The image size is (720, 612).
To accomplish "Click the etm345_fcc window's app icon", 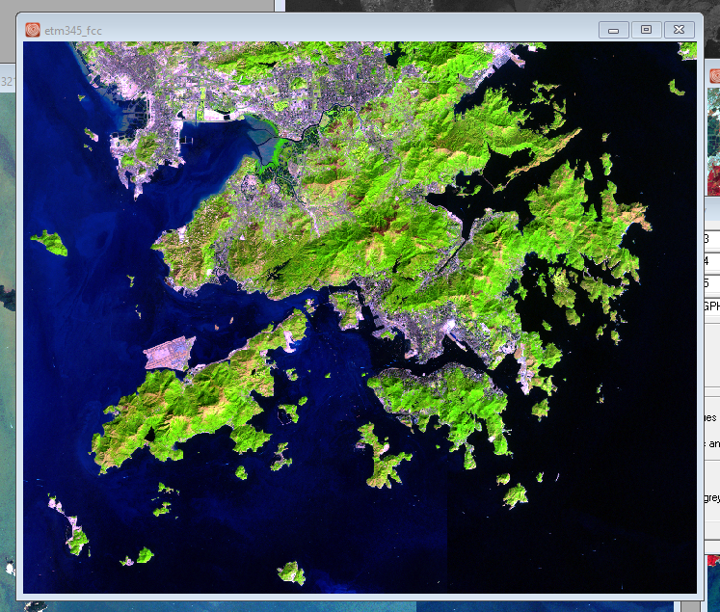I will (33, 30).
